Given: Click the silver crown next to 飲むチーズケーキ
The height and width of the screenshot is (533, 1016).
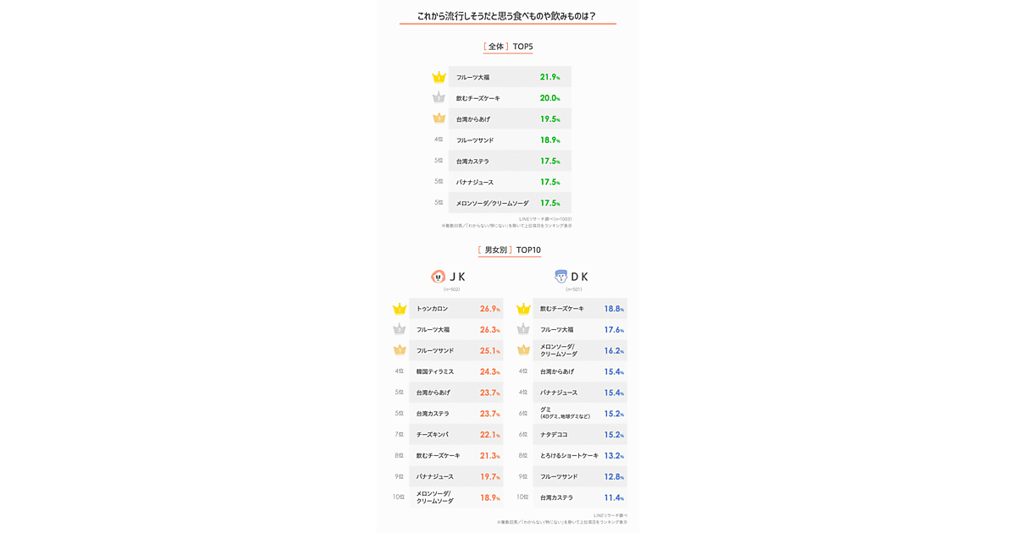Looking at the screenshot, I should point(439,98).
